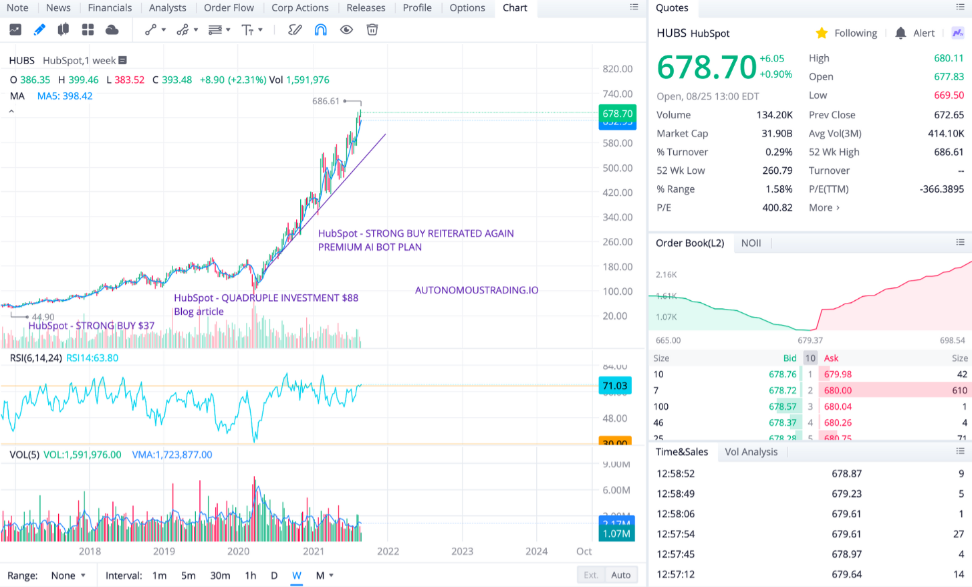Open the Corp Actions tab
972x587 pixels.
click(x=300, y=8)
